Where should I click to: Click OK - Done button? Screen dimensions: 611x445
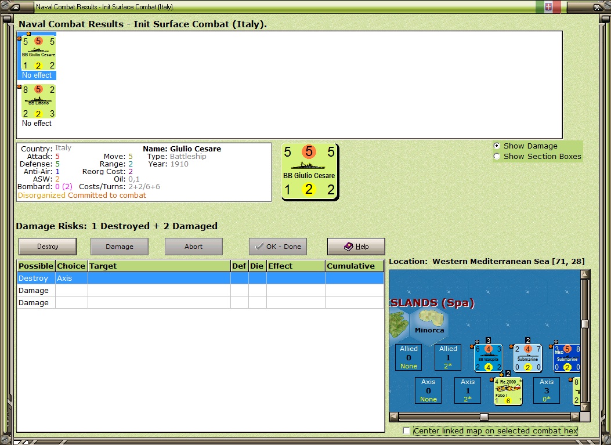278,247
